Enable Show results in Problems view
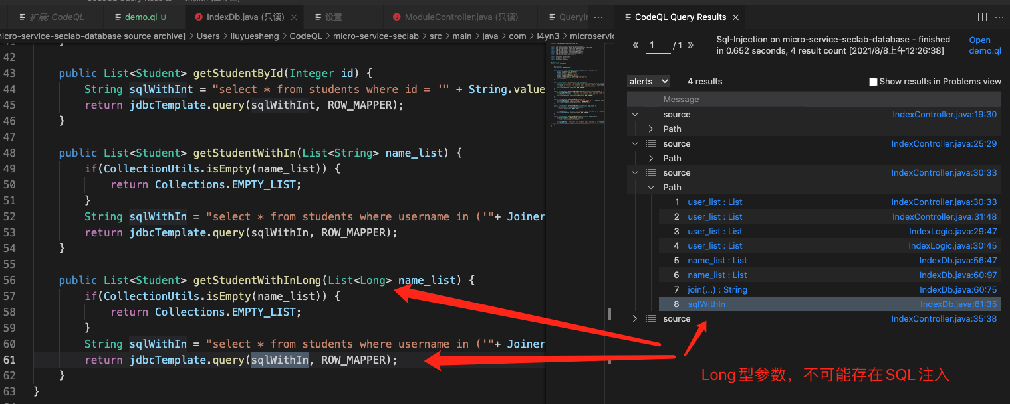Viewport: 1010px width, 404px height. [874, 81]
